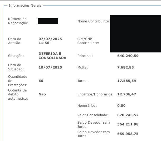Click the 'Multa:' label
This screenshot has height=141, width=161.
pyautogui.click(x=82, y=67)
